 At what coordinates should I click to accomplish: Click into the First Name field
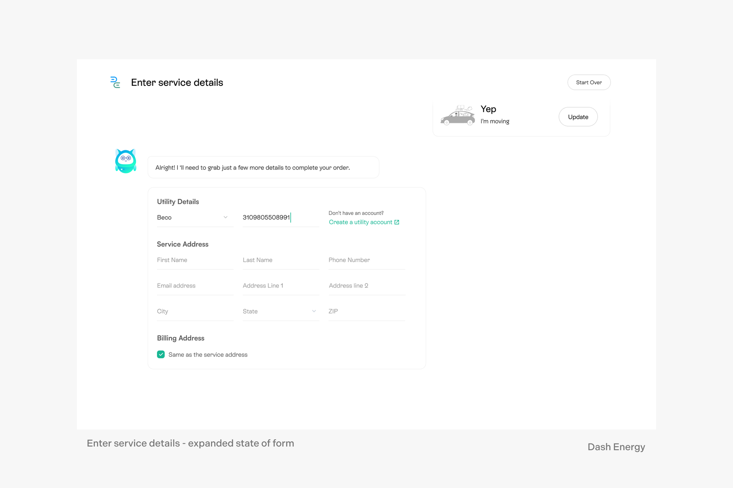click(x=195, y=260)
